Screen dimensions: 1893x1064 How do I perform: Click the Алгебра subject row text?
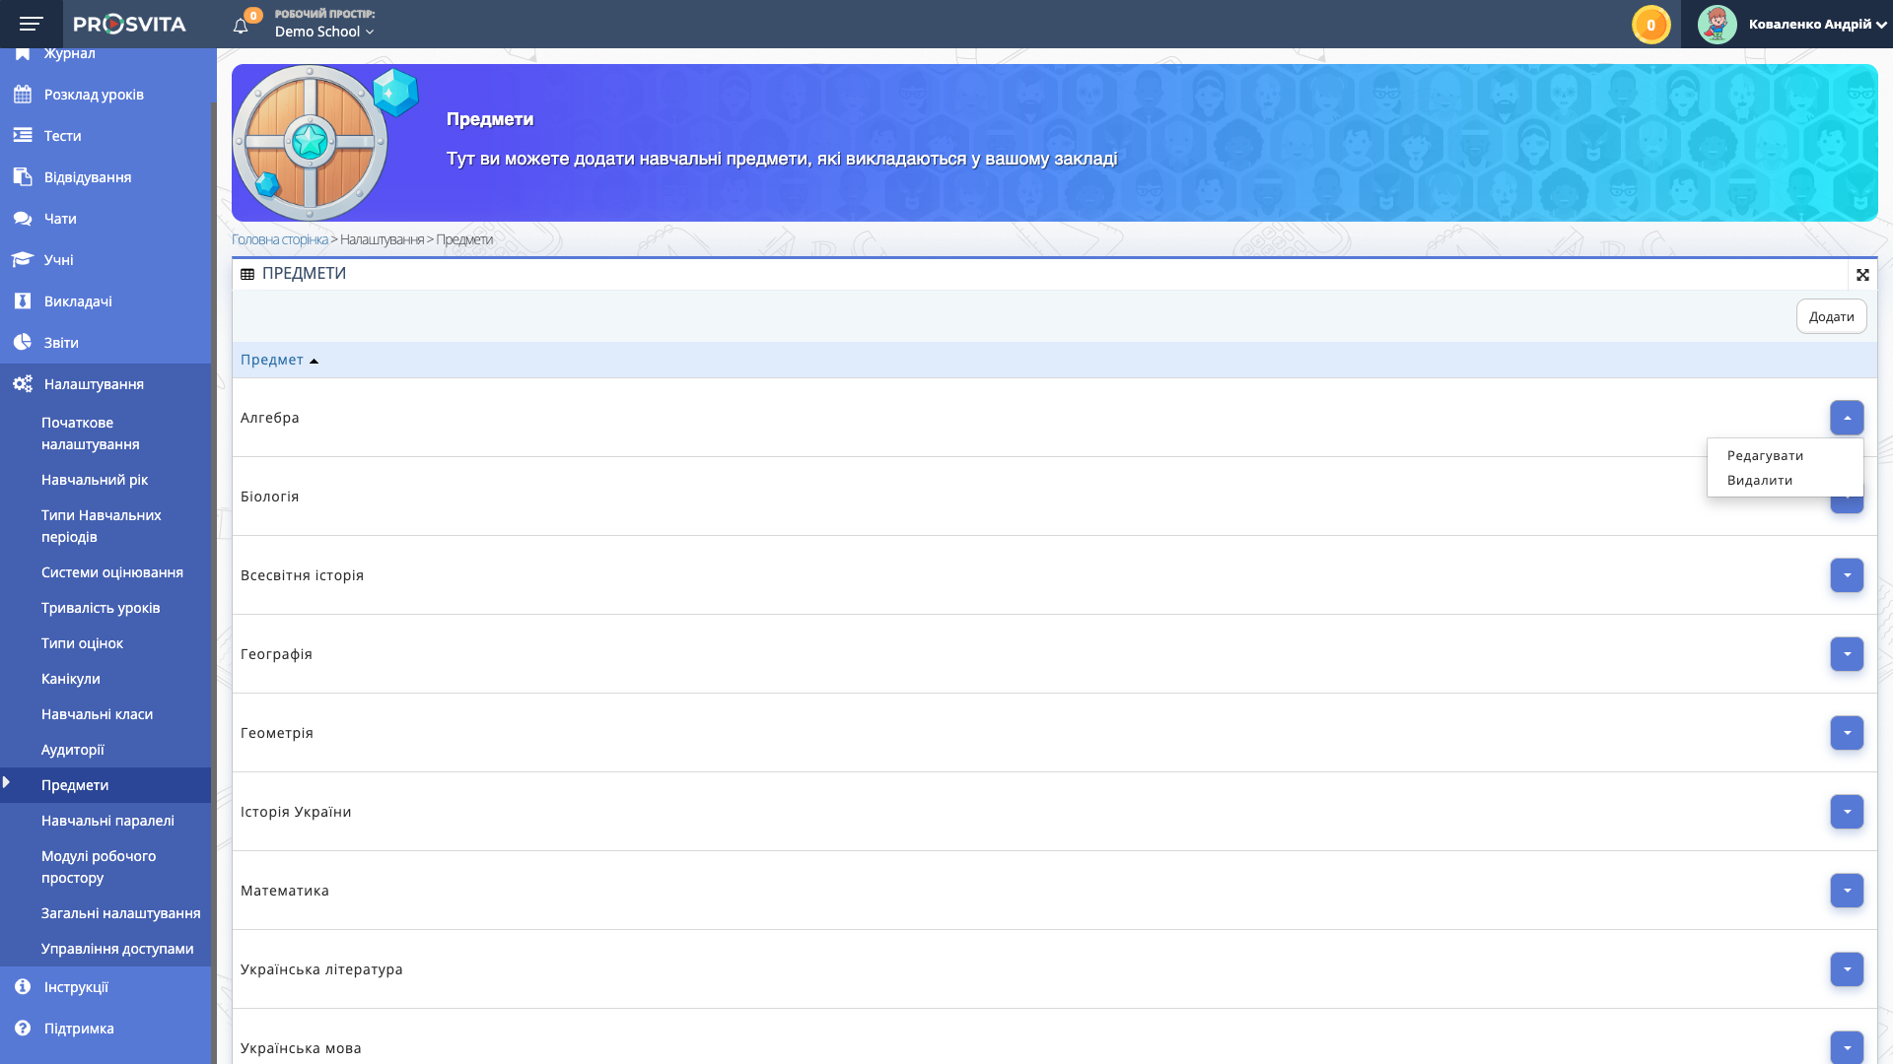[270, 418]
